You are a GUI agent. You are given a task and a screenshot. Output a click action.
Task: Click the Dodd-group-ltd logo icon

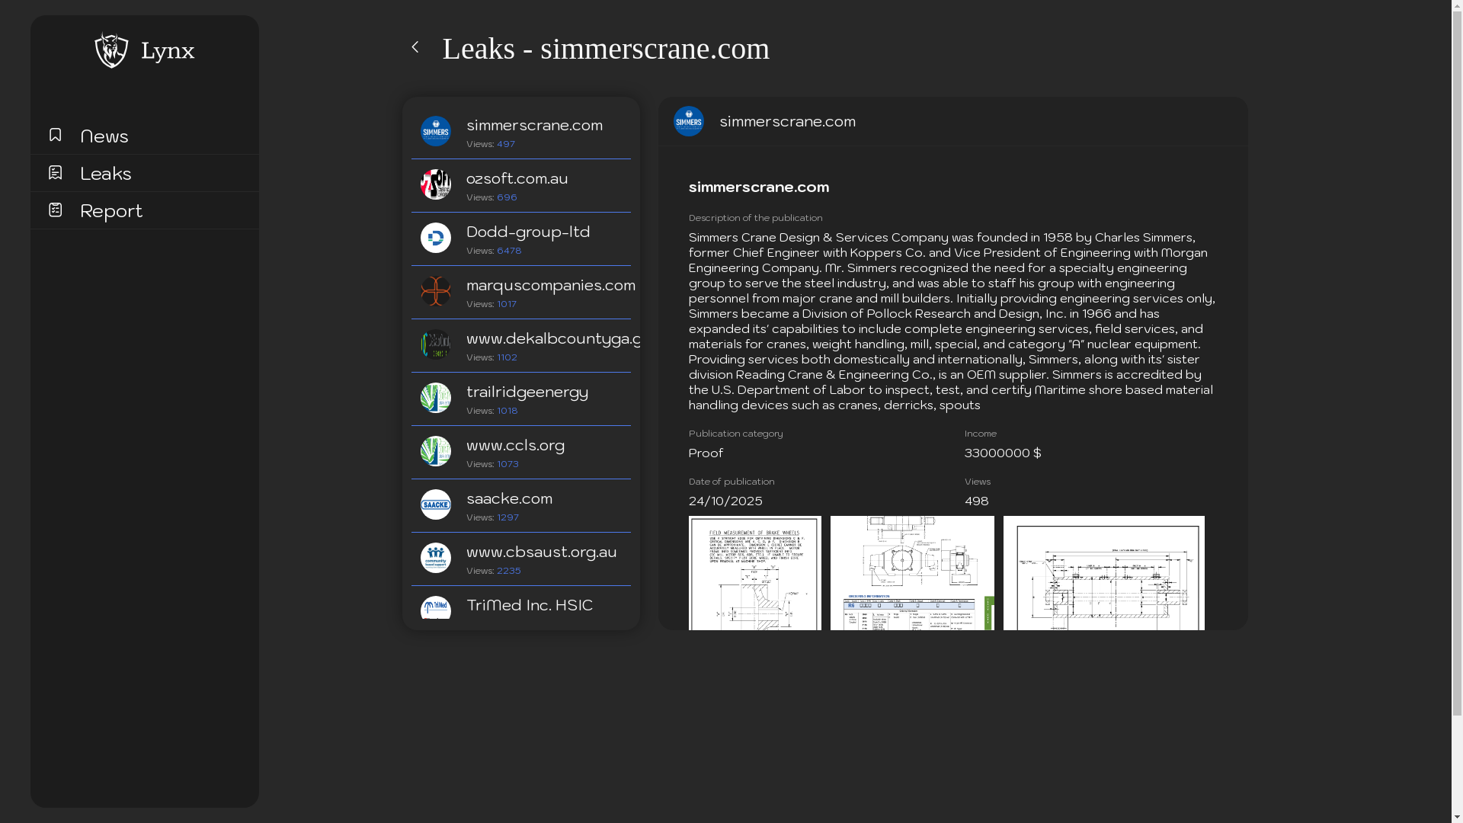tap(436, 238)
